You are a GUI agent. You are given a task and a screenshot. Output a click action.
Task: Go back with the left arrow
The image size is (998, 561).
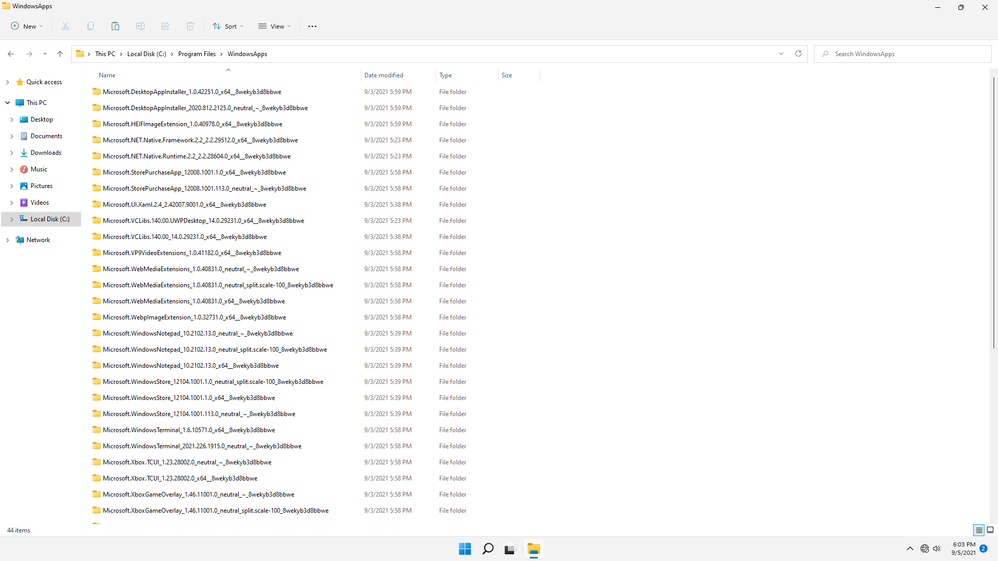point(11,54)
